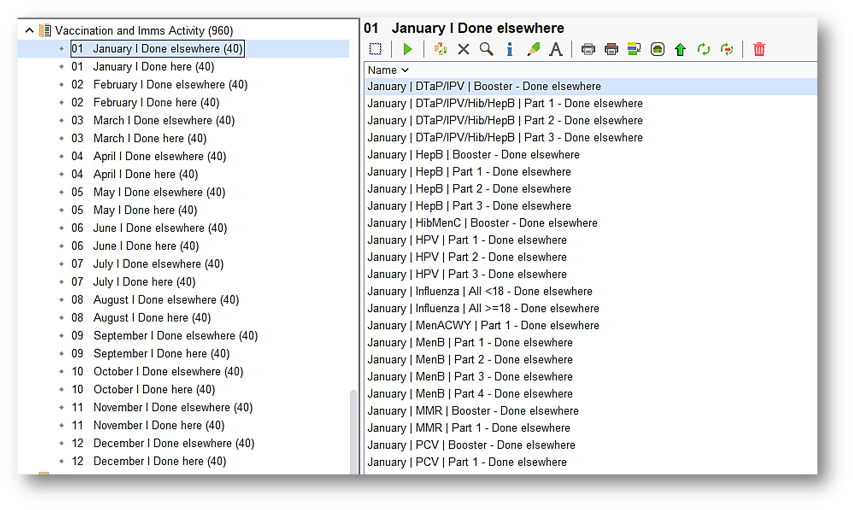Click the yellow, green and blue stacked bars icon
This screenshot has height=510, width=853.
(634, 49)
